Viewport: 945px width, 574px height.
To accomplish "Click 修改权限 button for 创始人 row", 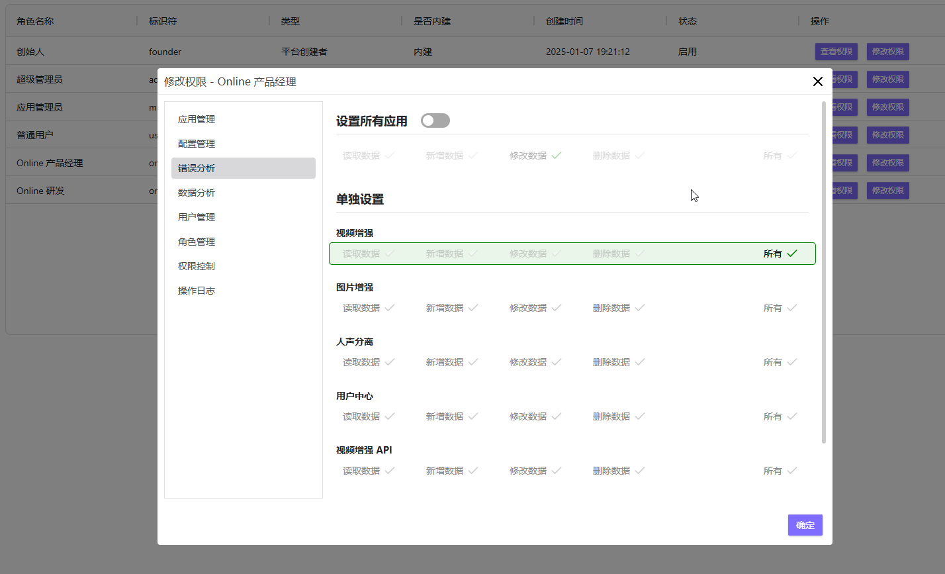I will (x=887, y=52).
